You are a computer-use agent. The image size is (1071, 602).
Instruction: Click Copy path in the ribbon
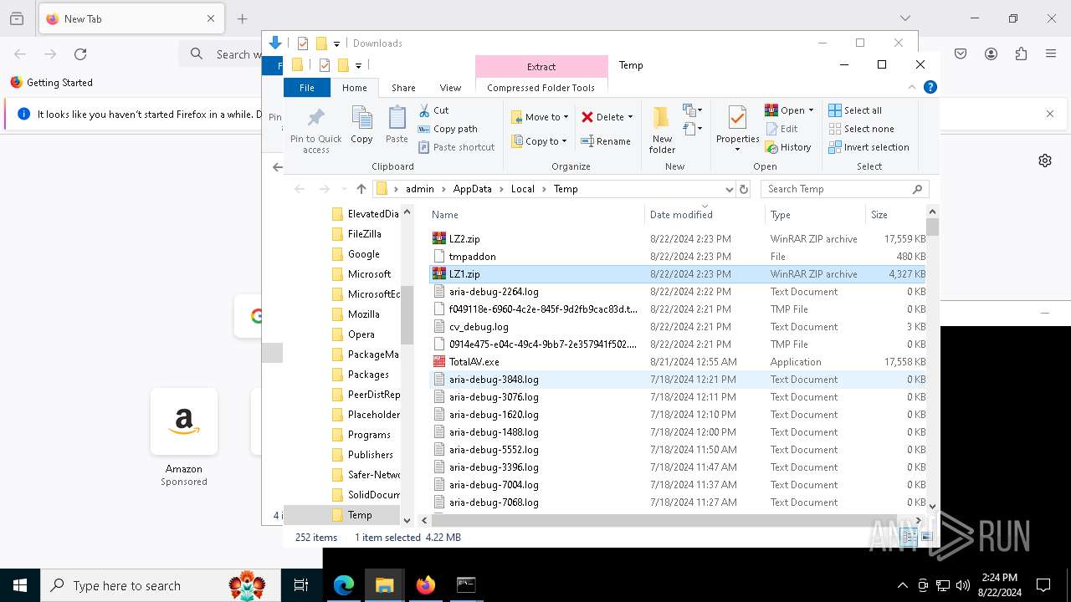click(x=448, y=129)
